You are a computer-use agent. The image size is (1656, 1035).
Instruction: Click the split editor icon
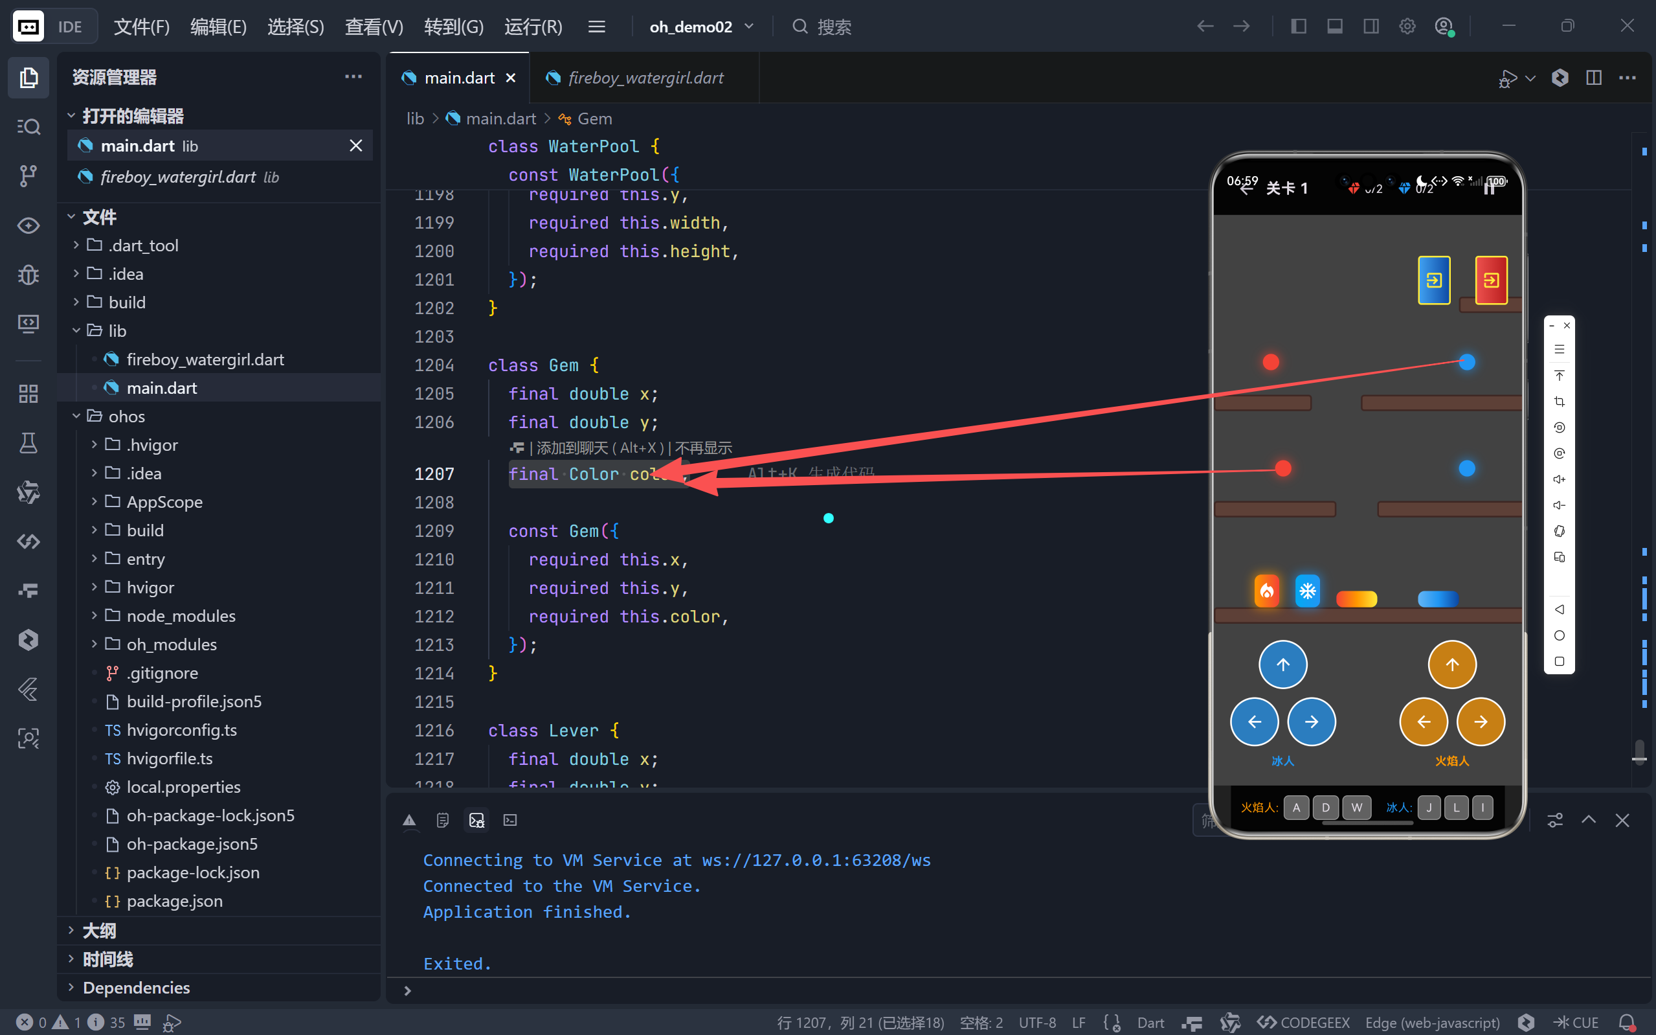1594,78
